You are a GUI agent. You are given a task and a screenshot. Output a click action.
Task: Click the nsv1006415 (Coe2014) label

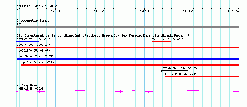[182, 74]
